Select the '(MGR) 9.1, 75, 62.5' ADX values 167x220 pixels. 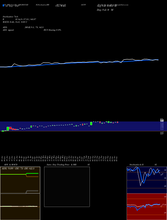coord(34,27)
